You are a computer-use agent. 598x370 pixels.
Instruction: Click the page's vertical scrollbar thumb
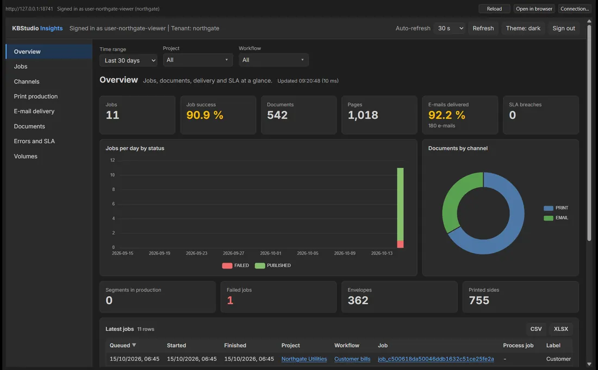tap(589, 133)
